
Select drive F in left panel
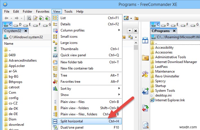click(x=37, y=24)
